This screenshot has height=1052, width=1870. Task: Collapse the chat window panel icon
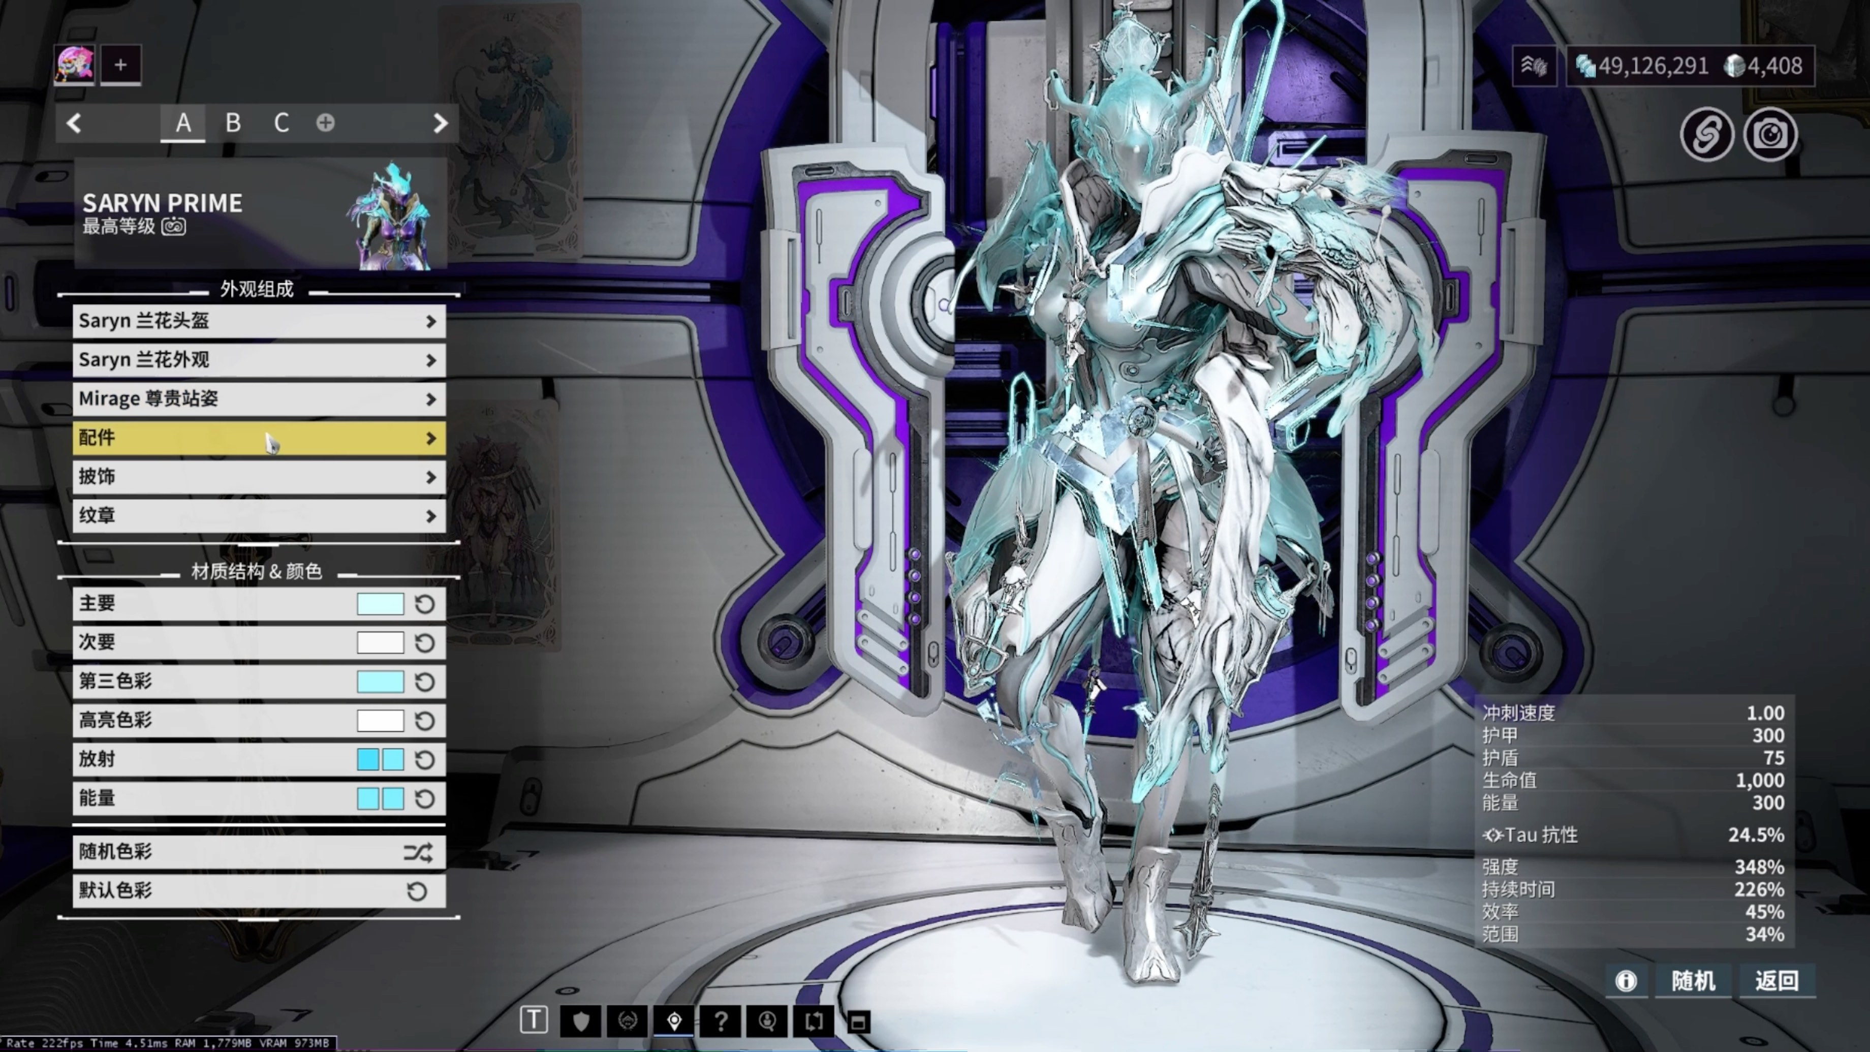point(858,1022)
